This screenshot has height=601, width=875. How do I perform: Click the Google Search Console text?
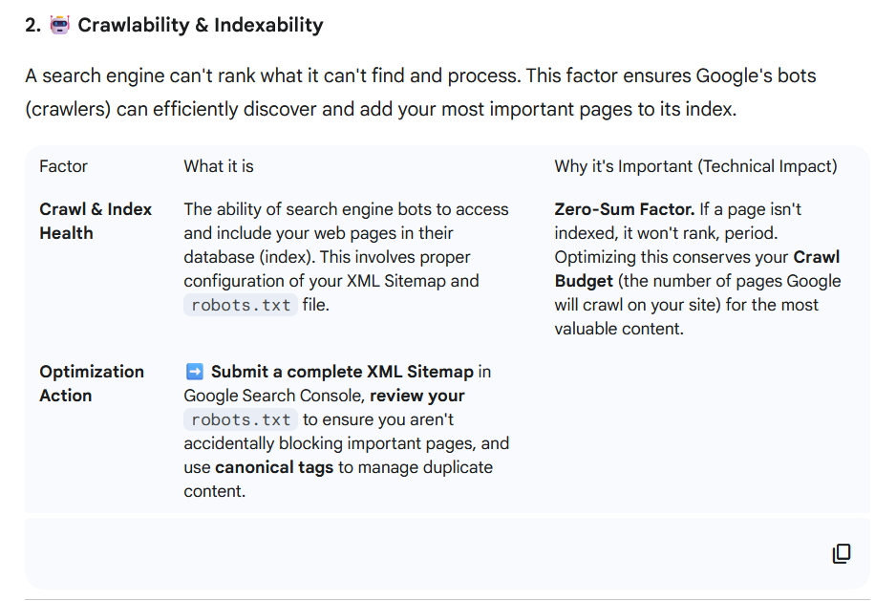tap(269, 396)
